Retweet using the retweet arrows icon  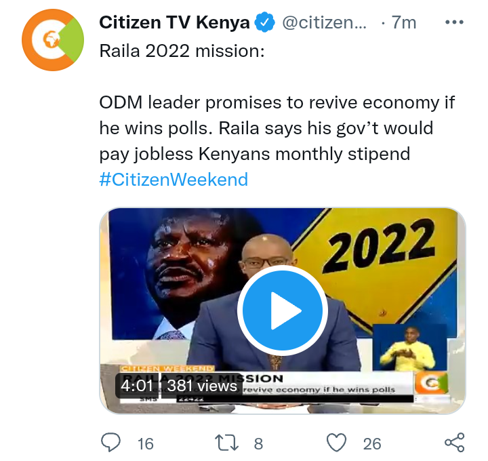click(x=226, y=443)
